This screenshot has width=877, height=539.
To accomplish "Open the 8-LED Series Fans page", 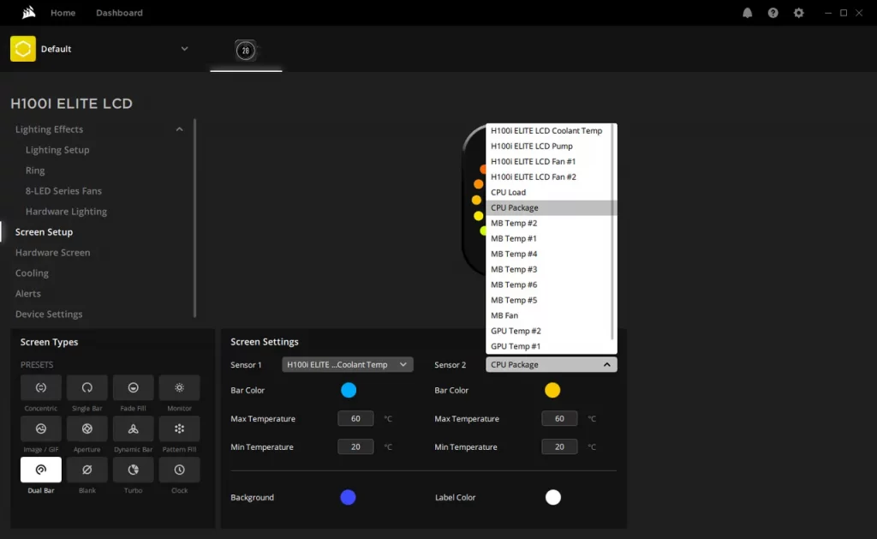I will point(63,191).
